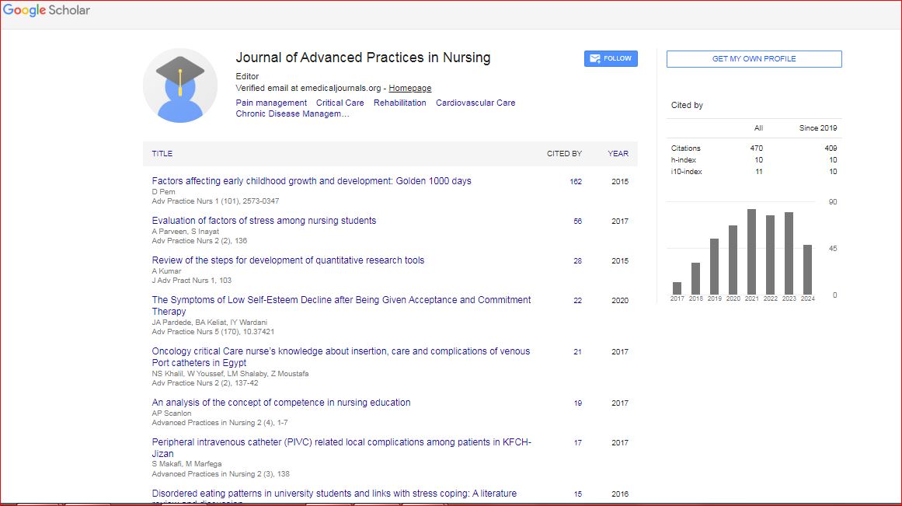
Task: Click the 2021 bar in citations chart
Action: (751, 251)
